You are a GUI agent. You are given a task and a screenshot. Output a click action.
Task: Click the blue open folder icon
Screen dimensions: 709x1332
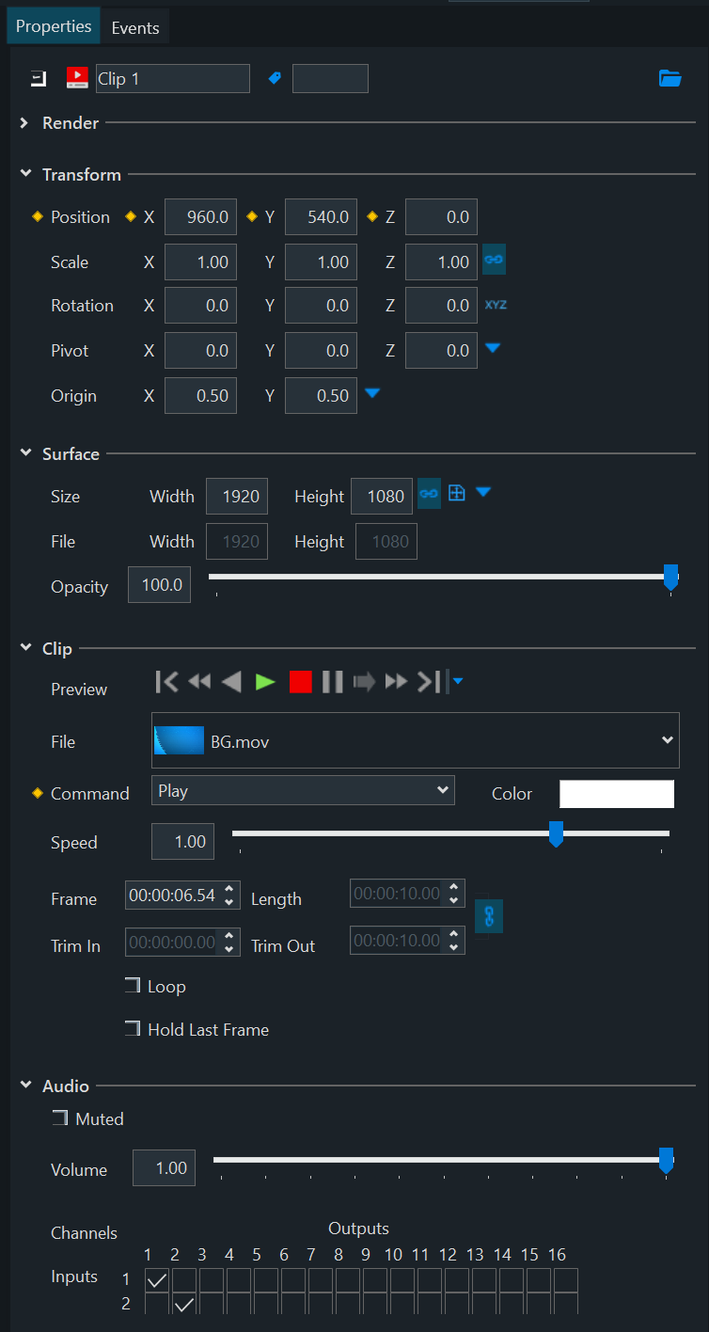pos(670,79)
